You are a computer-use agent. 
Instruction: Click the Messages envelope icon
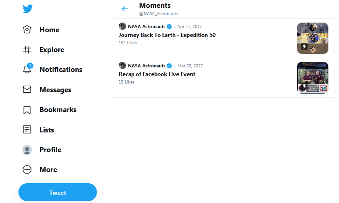[27, 90]
